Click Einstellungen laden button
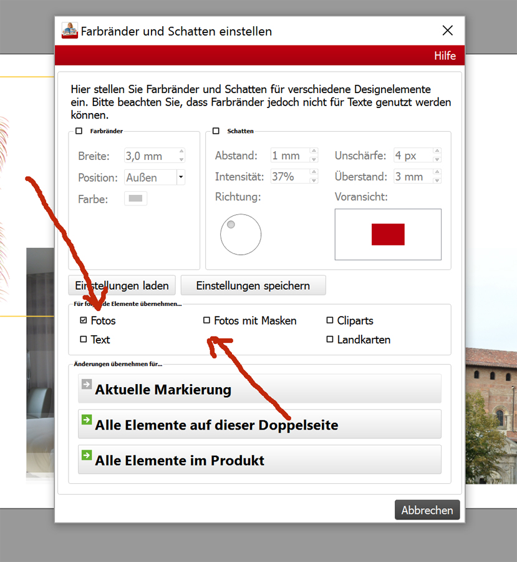 coord(122,285)
